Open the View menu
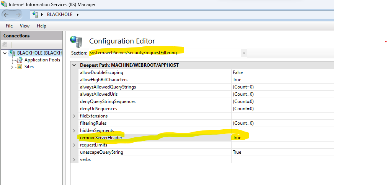 tap(24, 26)
